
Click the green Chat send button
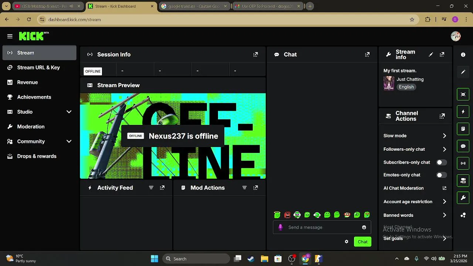click(x=363, y=242)
